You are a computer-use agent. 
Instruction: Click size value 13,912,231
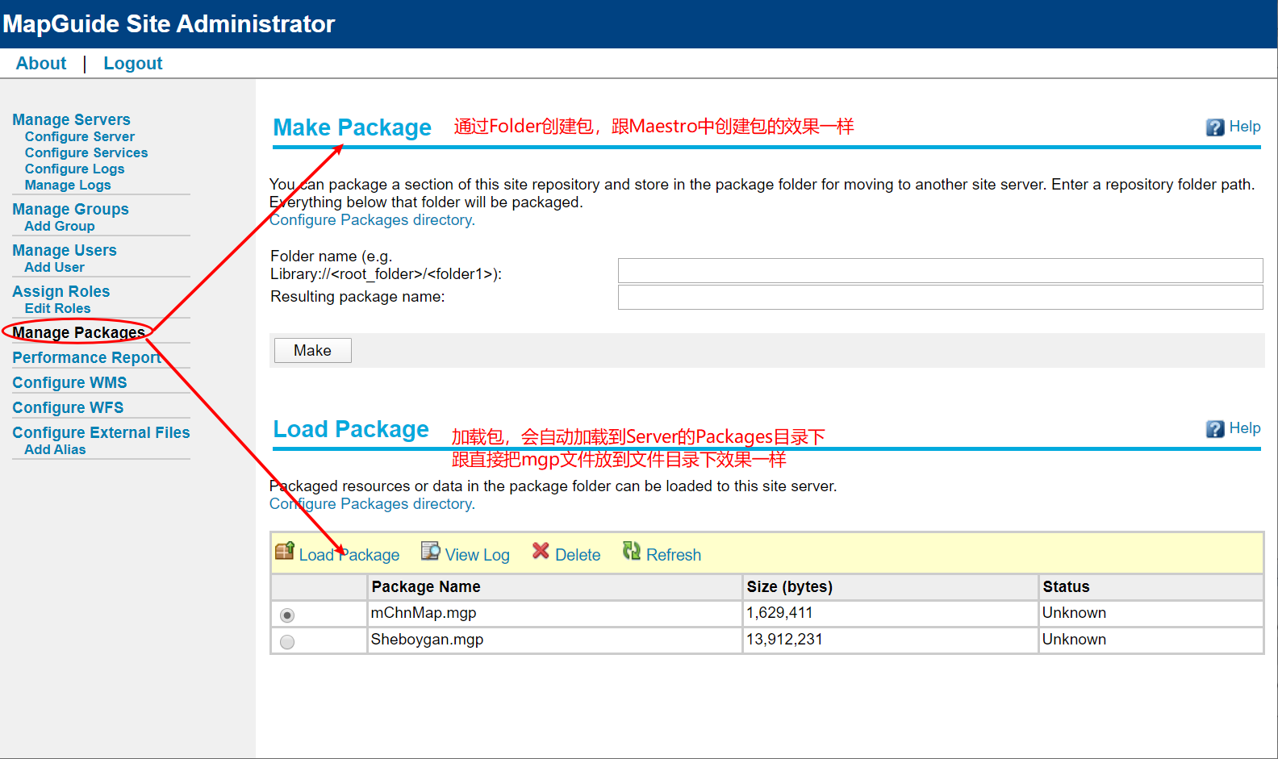tap(784, 640)
